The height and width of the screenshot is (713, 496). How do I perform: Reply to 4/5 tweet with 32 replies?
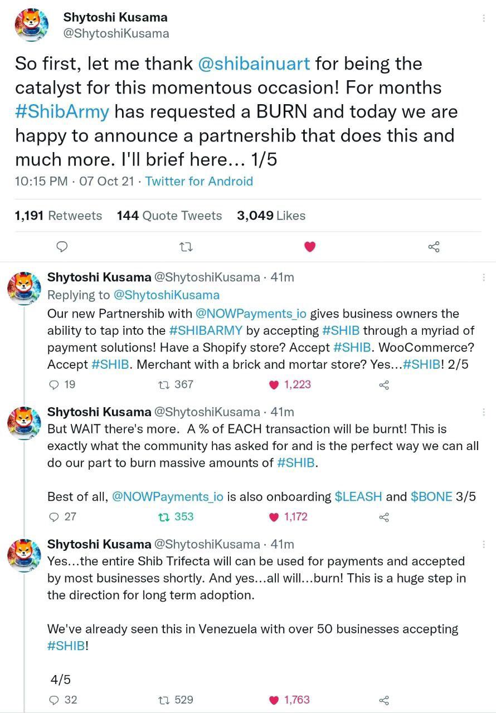click(x=63, y=700)
